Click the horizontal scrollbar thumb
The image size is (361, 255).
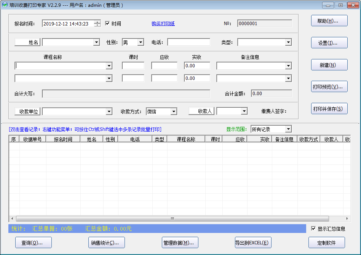(x=173, y=218)
